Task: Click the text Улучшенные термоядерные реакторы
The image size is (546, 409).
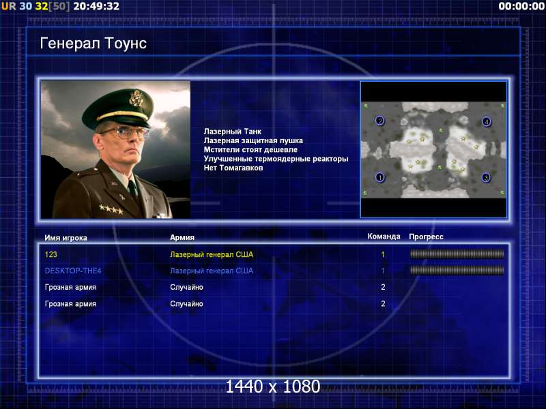Action: (x=276, y=159)
